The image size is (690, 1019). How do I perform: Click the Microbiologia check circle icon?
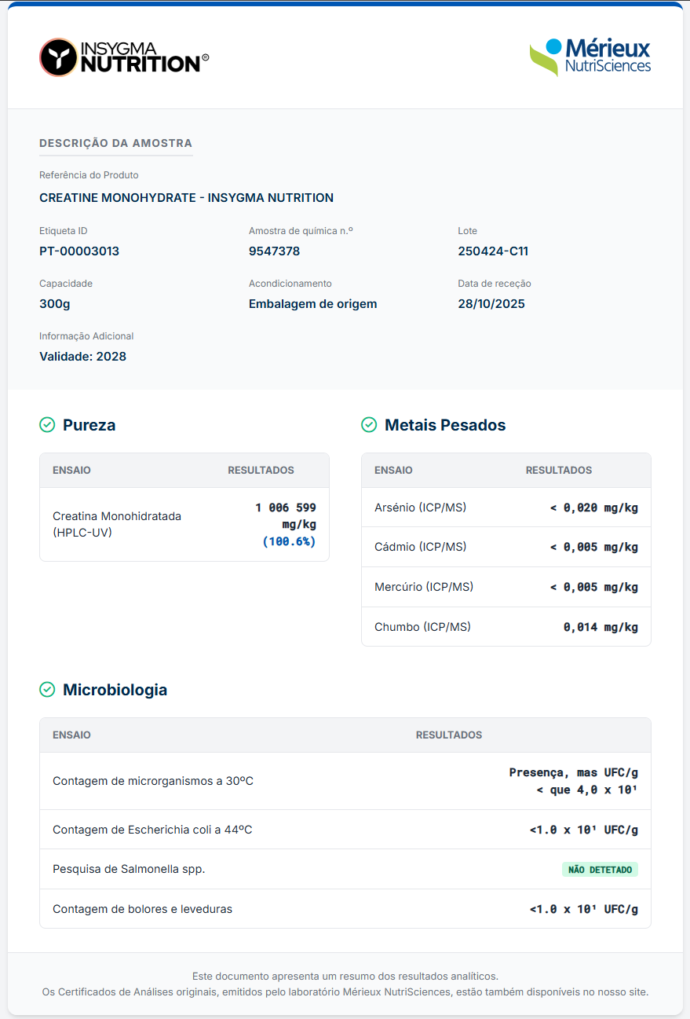coord(47,690)
